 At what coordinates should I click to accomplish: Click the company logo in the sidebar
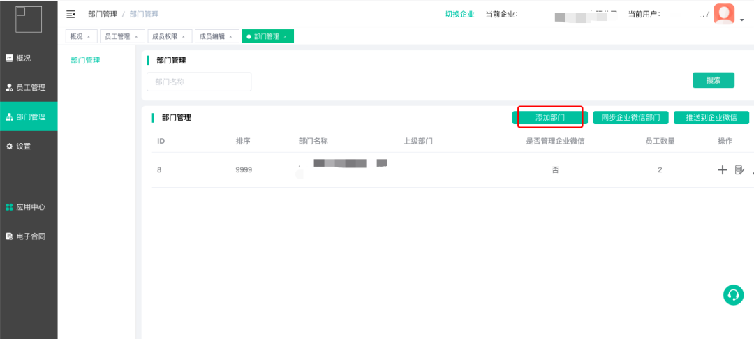pos(29,20)
